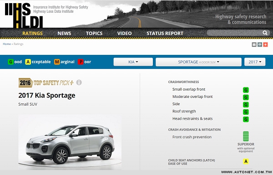The width and height of the screenshot is (273, 175).
Task: Click the 2016 Top Safety Pick+ badge
Action: [46, 83]
